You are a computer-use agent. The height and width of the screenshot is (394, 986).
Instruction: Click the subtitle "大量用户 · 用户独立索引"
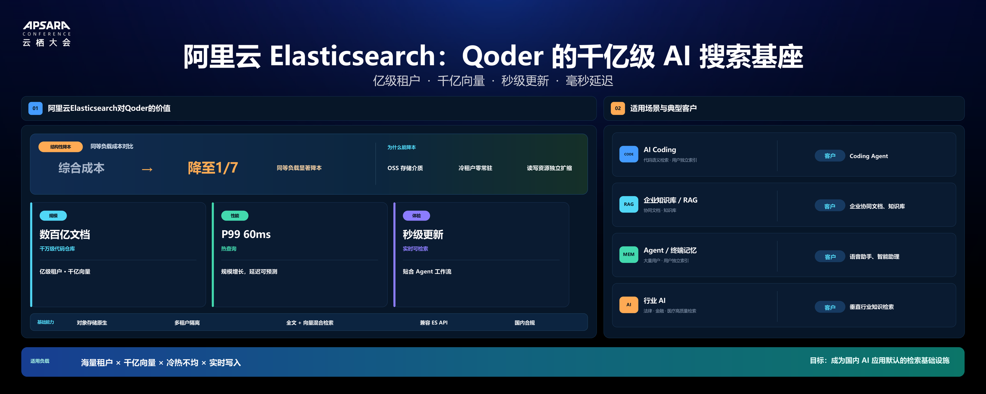666,261
